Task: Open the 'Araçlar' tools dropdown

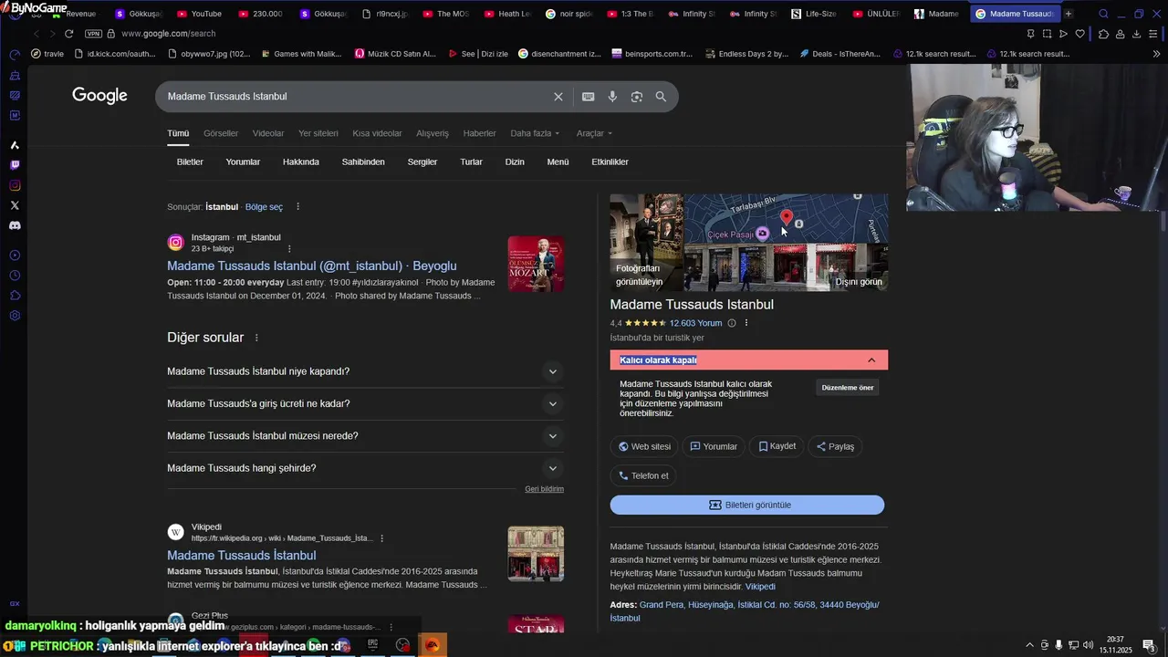Action: (594, 133)
